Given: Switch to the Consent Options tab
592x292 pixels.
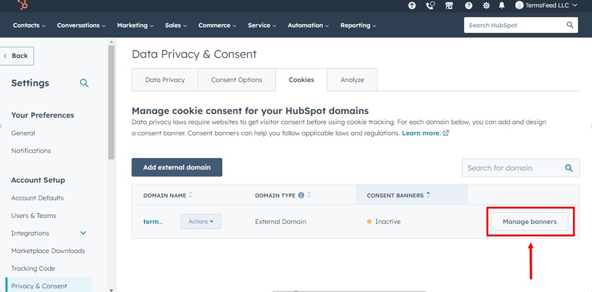Looking at the screenshot, I should coord(237,80).
